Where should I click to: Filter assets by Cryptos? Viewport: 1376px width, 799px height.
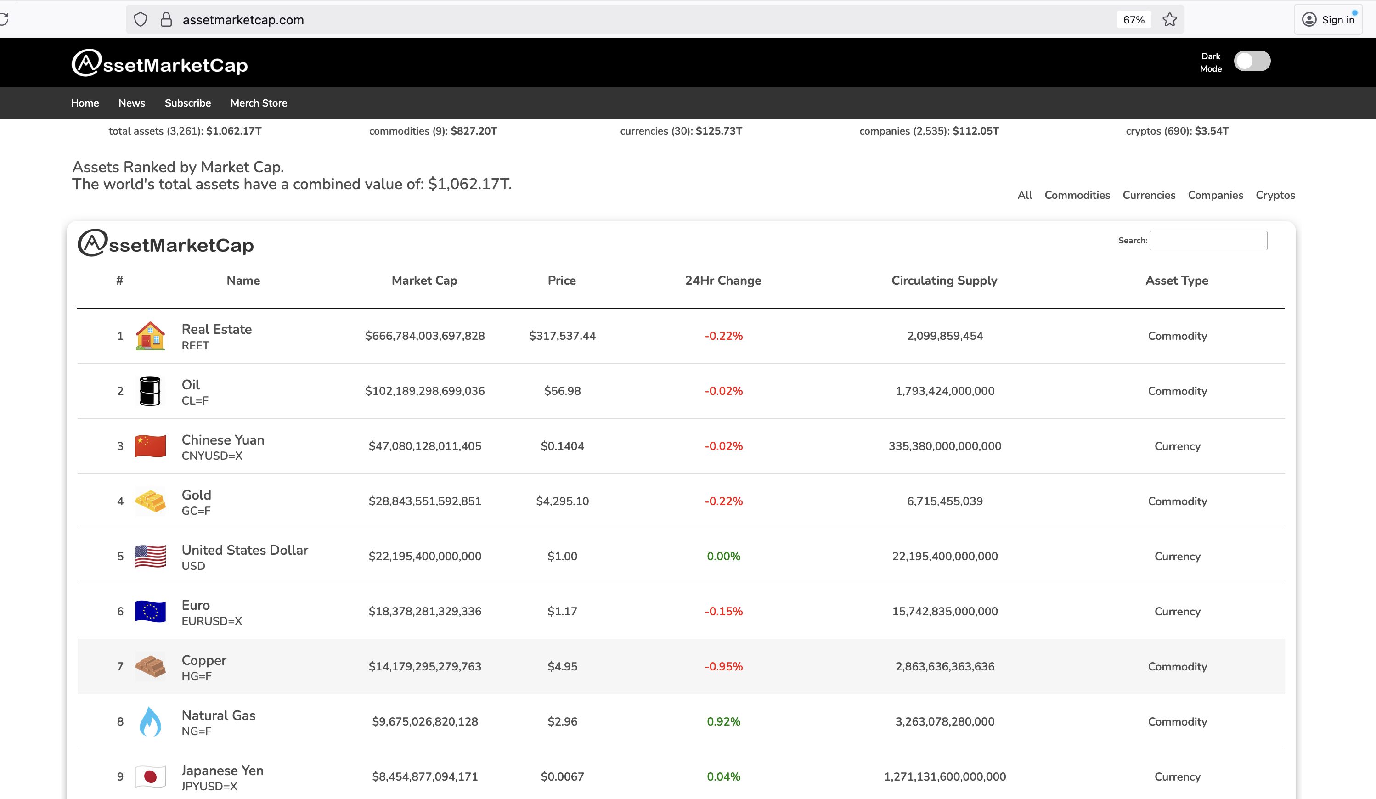point(1275,195)
